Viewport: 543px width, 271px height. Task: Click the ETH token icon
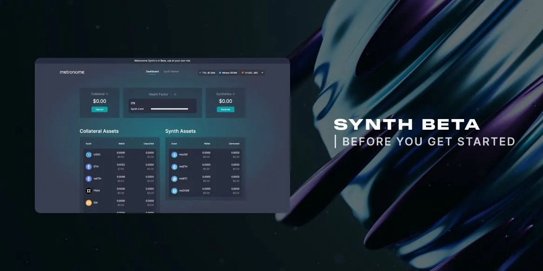pos(89,167)
